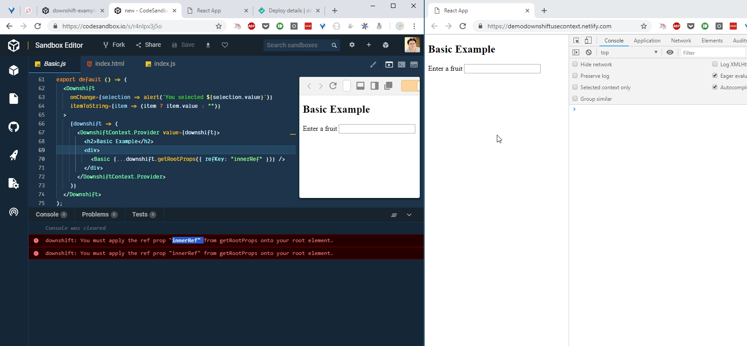
Task: Clear the DevTools console with the ban icon
Action: 588,53
